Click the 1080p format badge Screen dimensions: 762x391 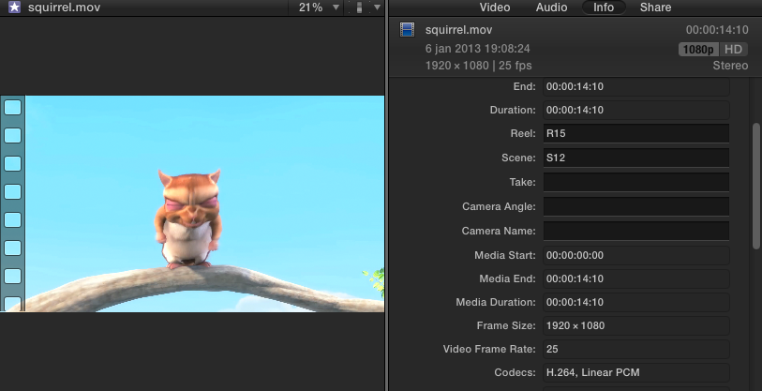pos(698,50)
